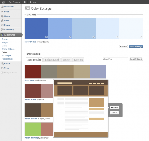149x141 pixels.
Task: Collapse the sidebar menu arrow
Action: click(x=2, y=73)
